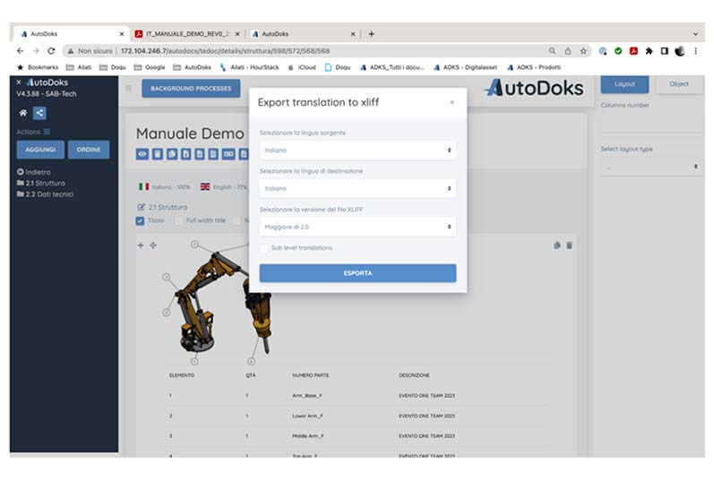The width and height of the screenshot is (714, 481).
Task: Click the ORDINE button
Action: [89, 150]
